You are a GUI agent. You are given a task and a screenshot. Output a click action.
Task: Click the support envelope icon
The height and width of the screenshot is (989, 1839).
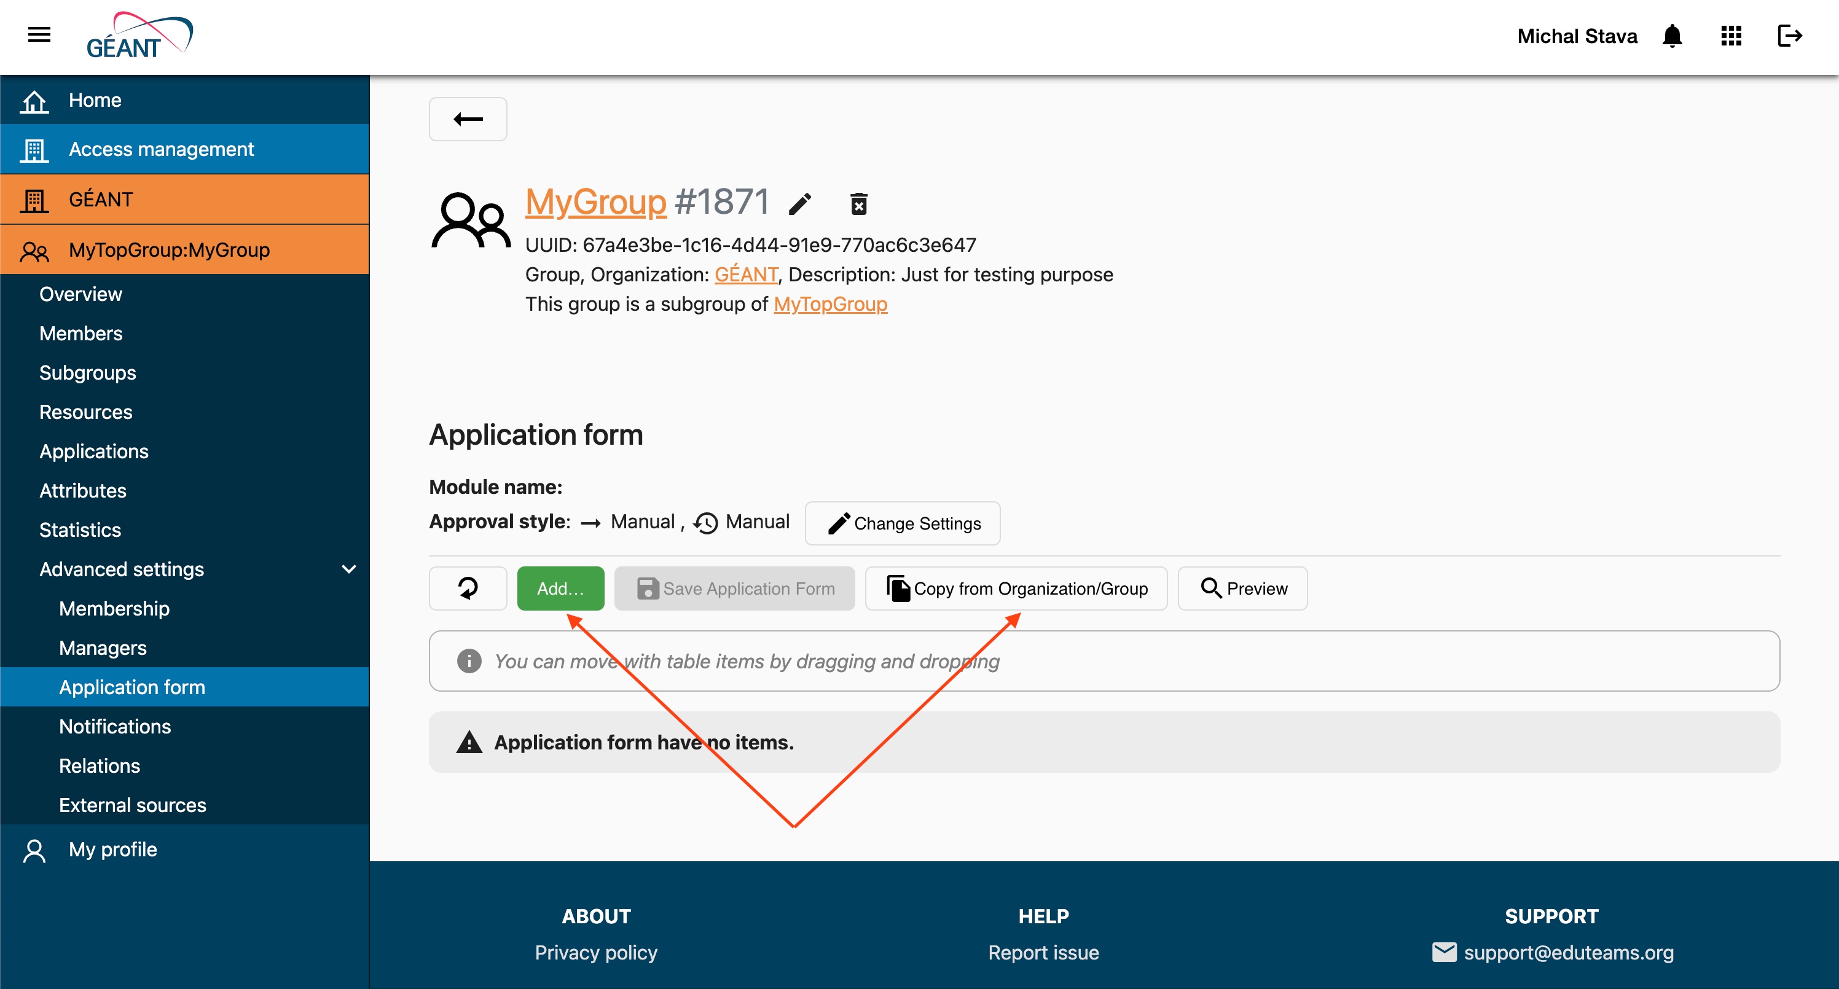click(1443, 952)
